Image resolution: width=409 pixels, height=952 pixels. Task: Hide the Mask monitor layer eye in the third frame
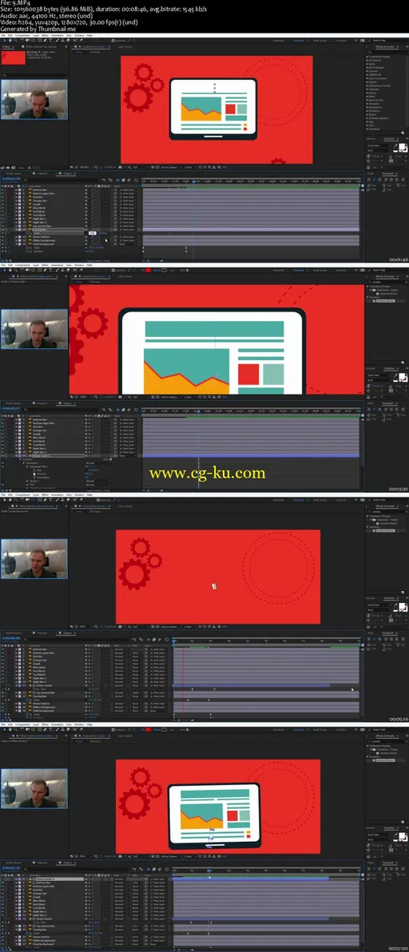tap(2, 685)
